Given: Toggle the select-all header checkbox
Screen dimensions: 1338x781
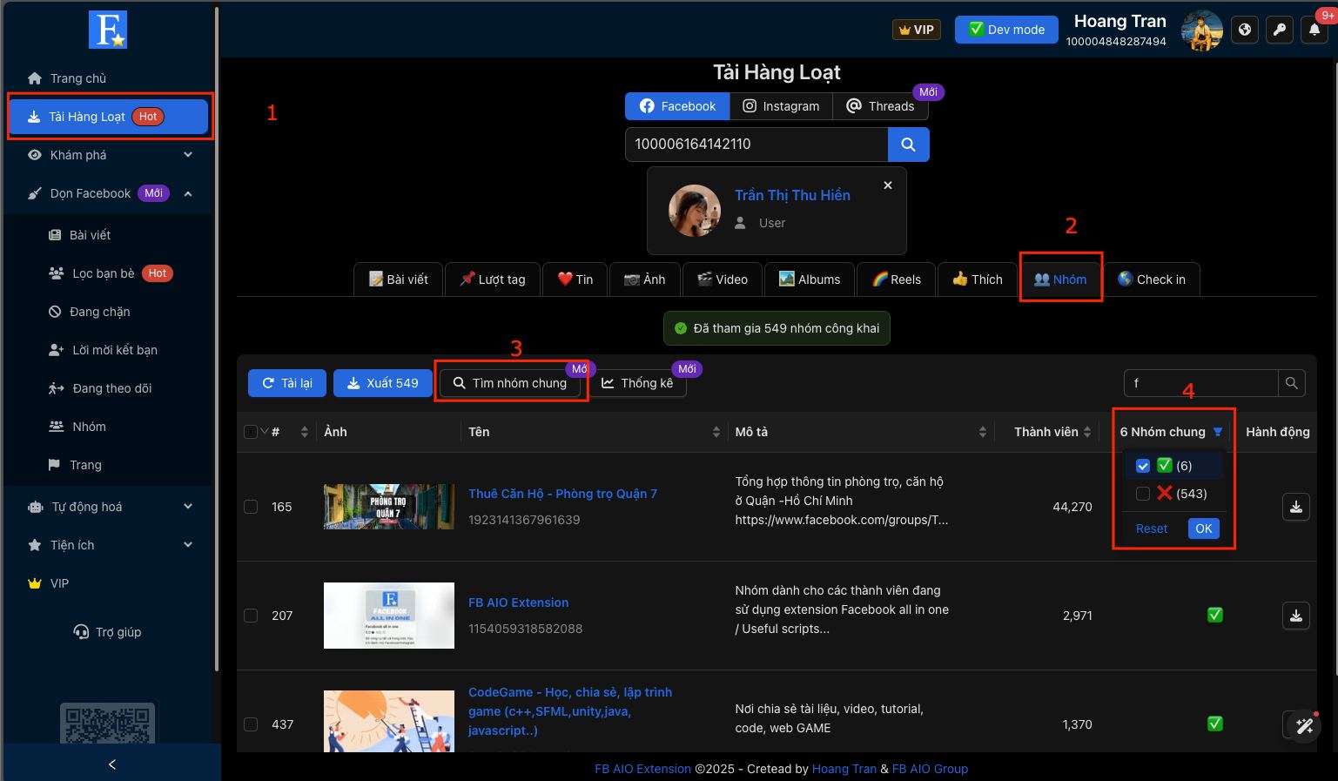Looking at the screenshot, I should [x=251, y=432].
